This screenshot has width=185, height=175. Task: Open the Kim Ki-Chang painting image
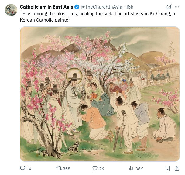[100, 94]
